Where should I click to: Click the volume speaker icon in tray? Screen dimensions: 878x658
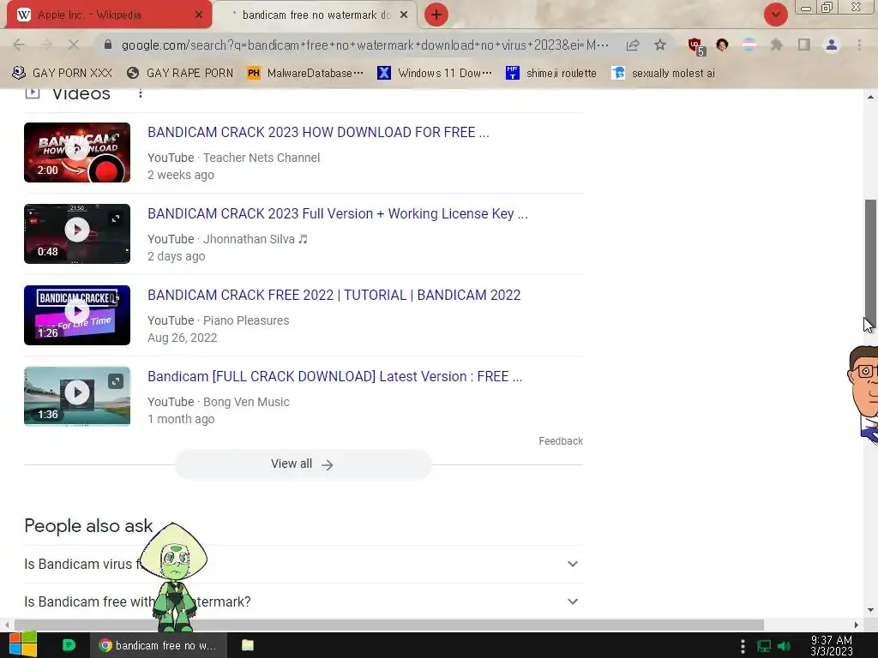tap(785, 646)
